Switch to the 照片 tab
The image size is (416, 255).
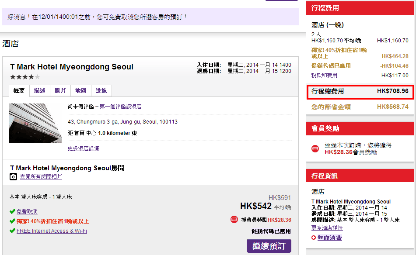pyautogui.click(x=60, y=91)
